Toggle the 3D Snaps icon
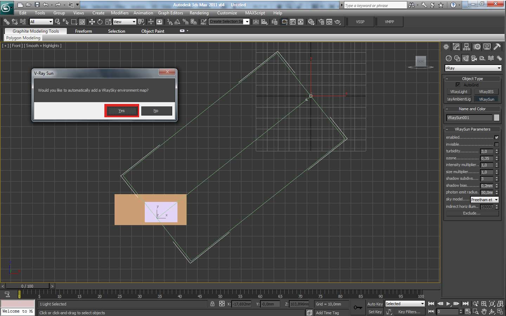Screen dimensions: 506x316 coord(170,22)
